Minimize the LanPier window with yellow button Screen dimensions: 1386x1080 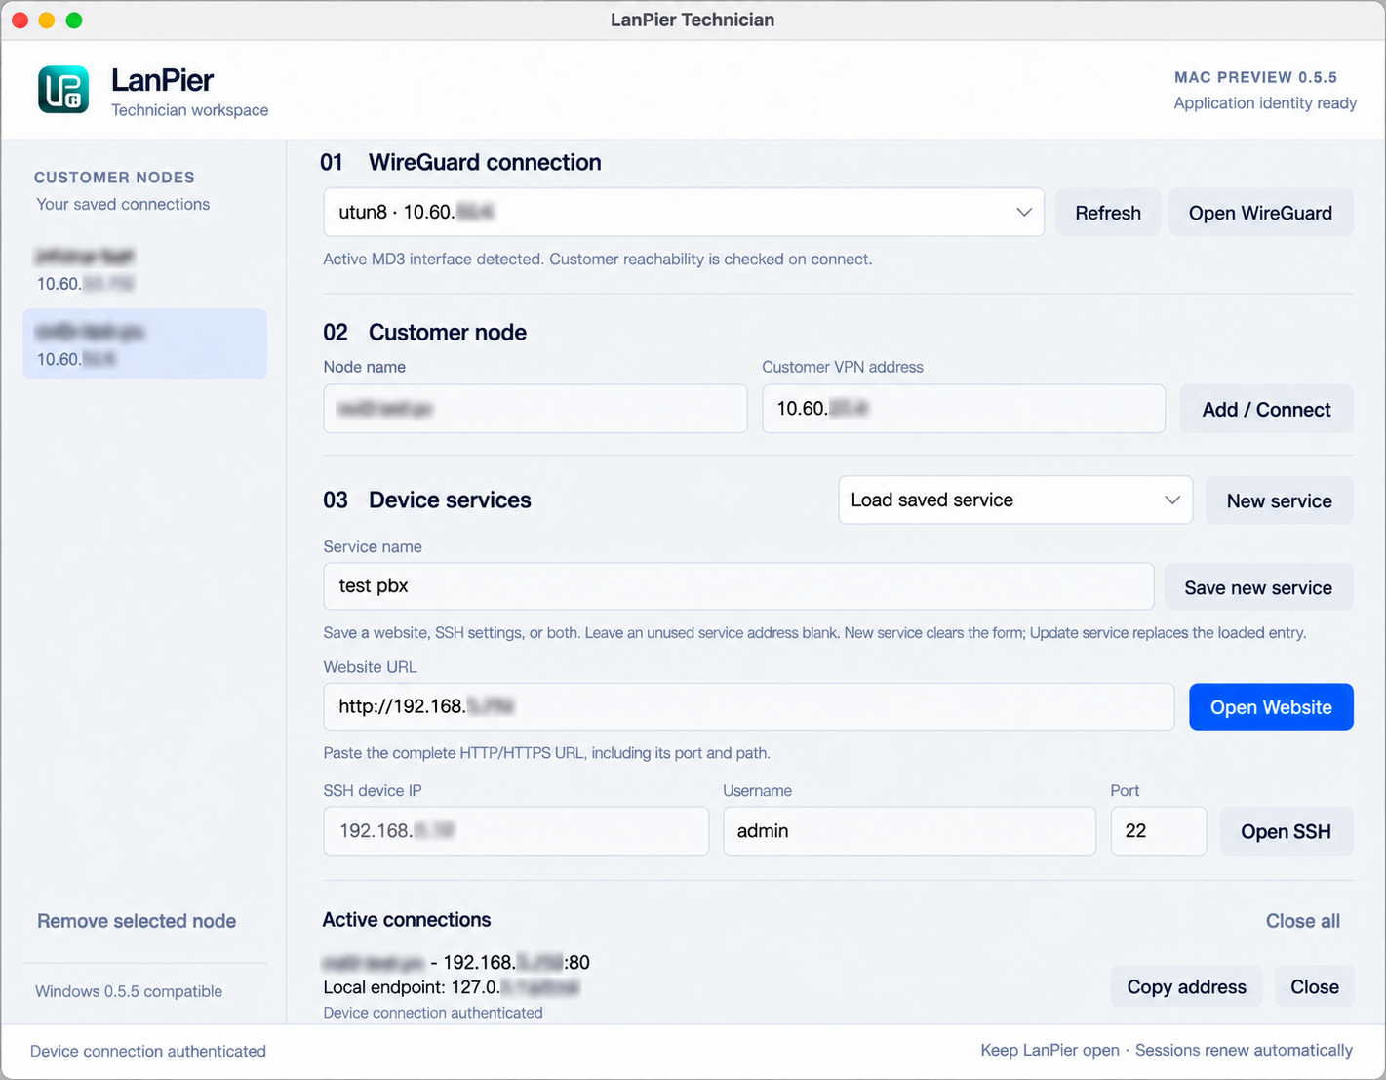[47, 20]
